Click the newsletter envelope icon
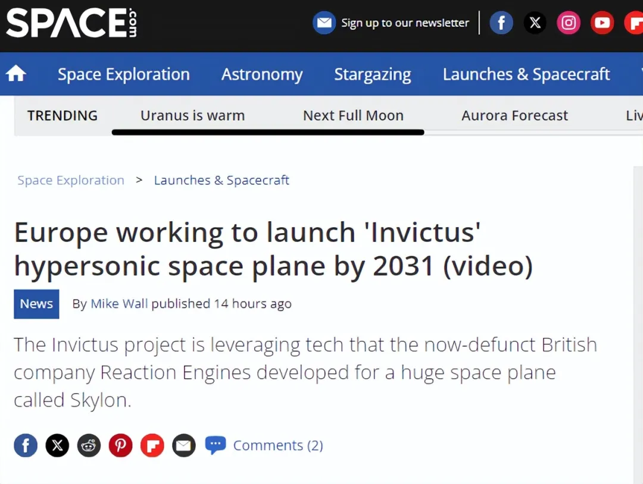 point(324,23)
